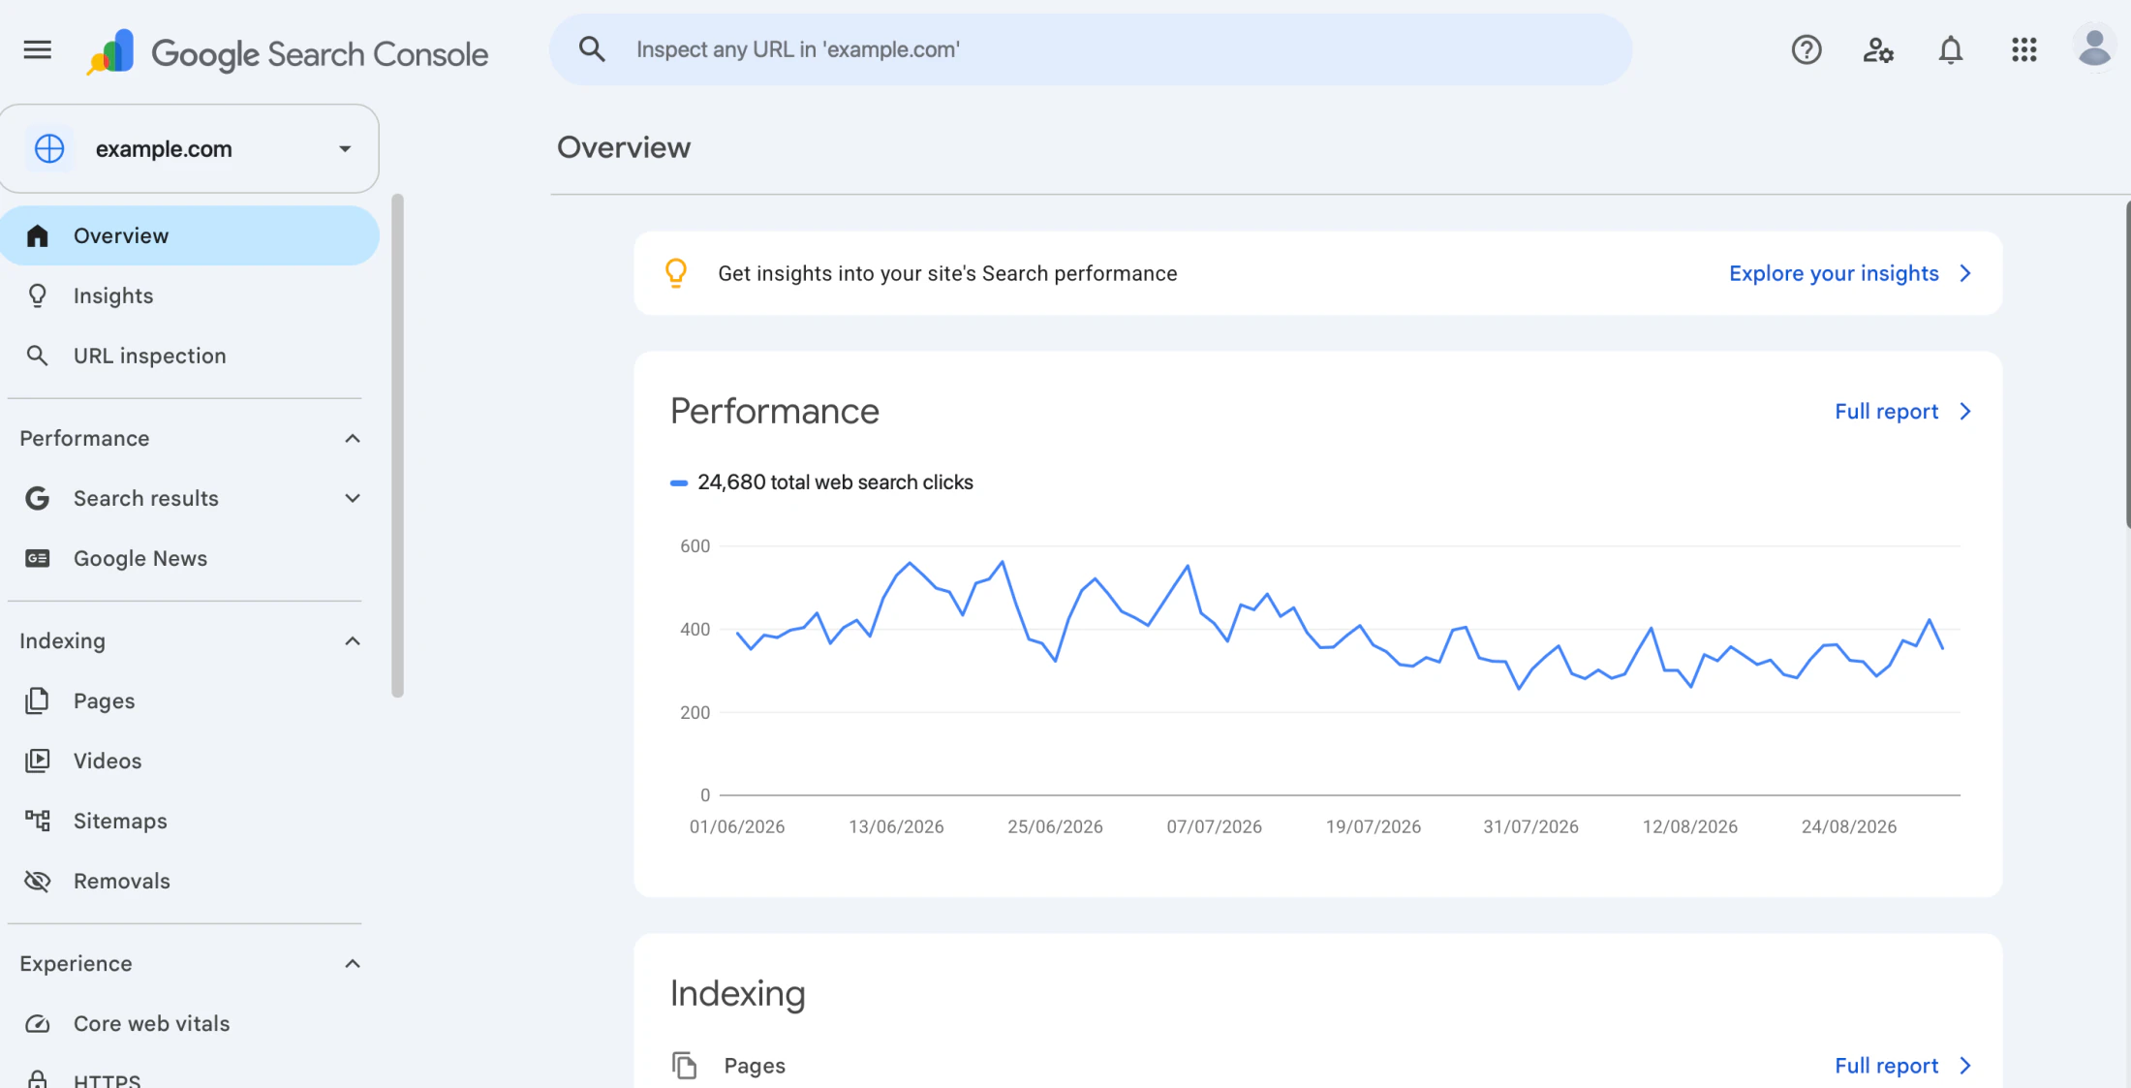The width and height of the screenshot is (2131, 1088).
Task: Click the Google Search Console logo
Action: (287, 52)
